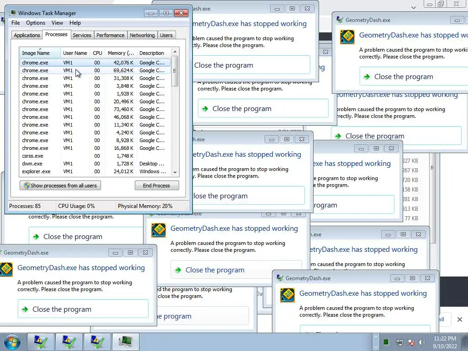Switch to the Applications tab
468x351 pixels.
[x=27, y=35]
